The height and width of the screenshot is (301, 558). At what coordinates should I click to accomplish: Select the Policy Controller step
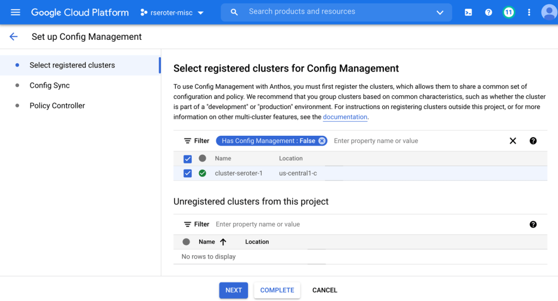[x=57, y=105]
